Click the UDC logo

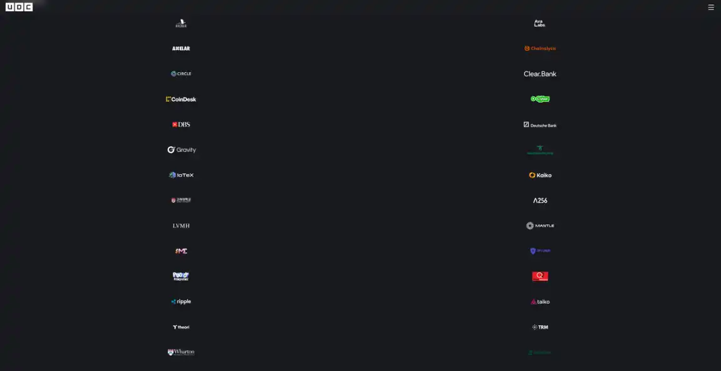tap(19, 7)
